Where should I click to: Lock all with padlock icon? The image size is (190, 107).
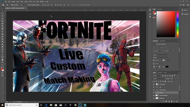(x=165, y=81)
